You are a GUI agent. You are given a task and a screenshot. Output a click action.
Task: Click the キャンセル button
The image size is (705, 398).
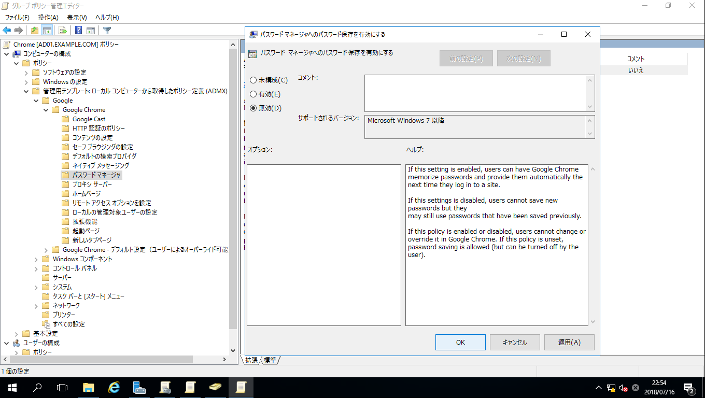coord(515,343)
